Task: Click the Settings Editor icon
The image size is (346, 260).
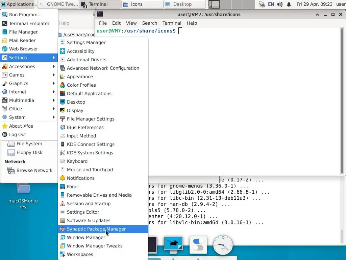Action: click(63, 212)
